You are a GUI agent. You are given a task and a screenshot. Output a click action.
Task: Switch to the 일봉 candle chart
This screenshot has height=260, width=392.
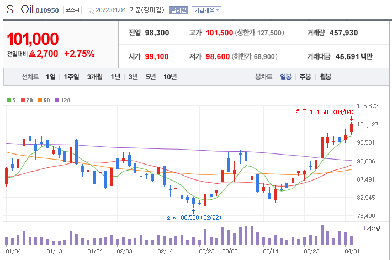pyautogui.click(x=285, y=77)
